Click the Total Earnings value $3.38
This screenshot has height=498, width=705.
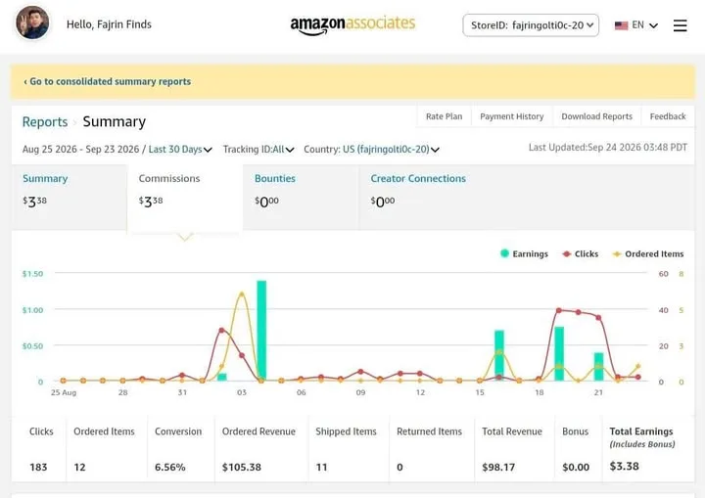(624, 466)
